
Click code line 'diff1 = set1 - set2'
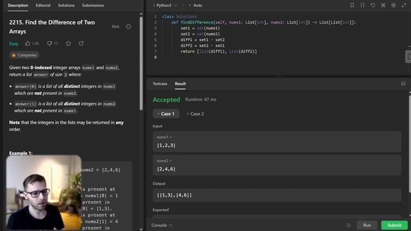(202, 40)
